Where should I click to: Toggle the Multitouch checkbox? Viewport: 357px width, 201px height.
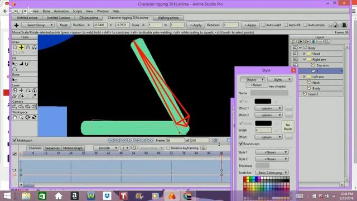pos(15,140)
